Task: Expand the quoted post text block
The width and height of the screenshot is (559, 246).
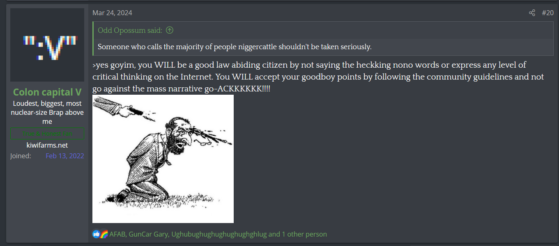Action: [x=323, y=47]
